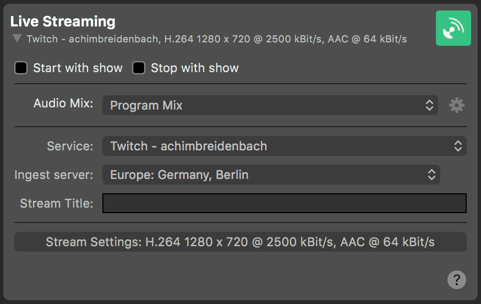Image resolution: width=481 pixels, height=304 pixels.
Task: Enable Start with show checkbox
Action: tap(21, 68)
